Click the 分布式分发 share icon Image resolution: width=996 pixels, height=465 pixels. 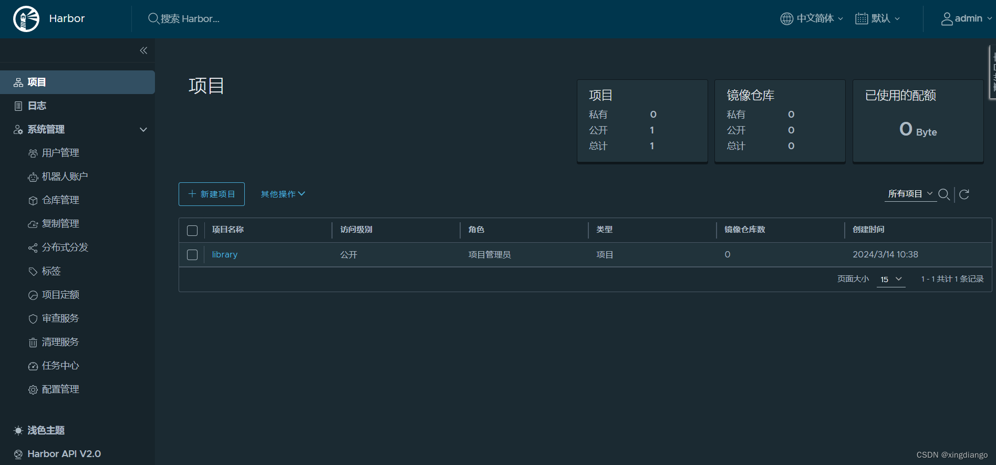[33, 248]
